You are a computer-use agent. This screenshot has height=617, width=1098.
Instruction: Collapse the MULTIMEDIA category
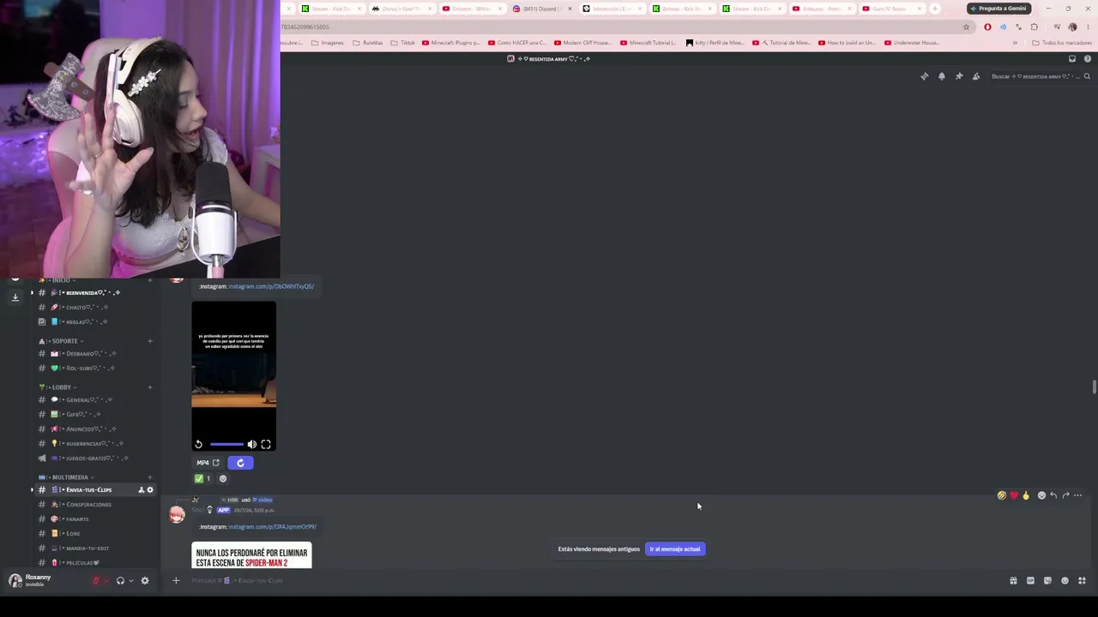66,477
